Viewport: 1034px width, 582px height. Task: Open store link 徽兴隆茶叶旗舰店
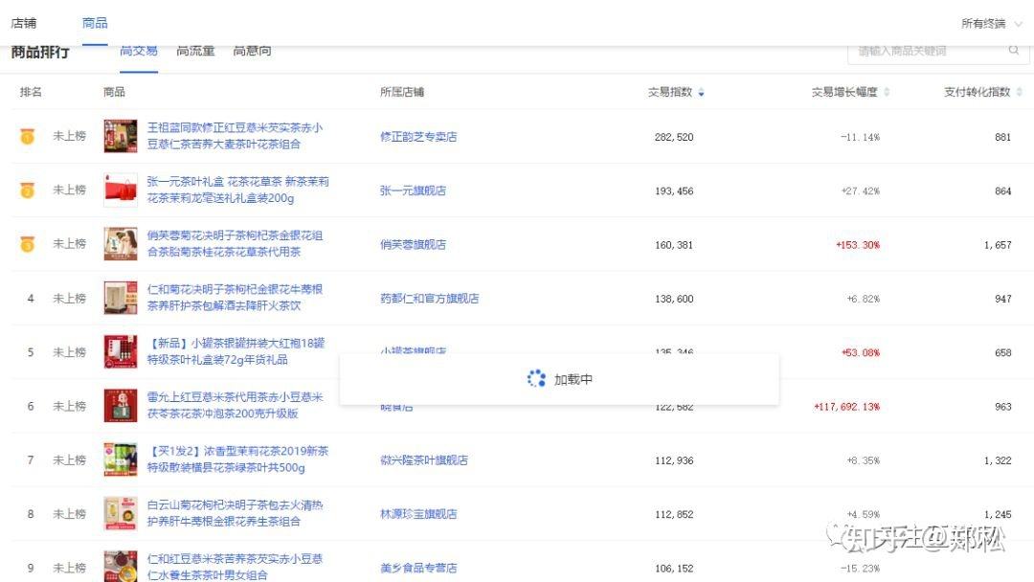[424, 460]
